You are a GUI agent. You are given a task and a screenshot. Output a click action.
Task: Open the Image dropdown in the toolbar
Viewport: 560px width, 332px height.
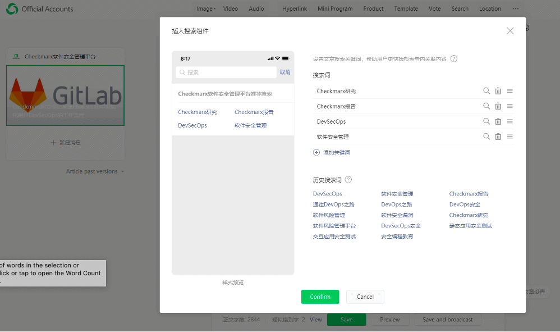206,8
